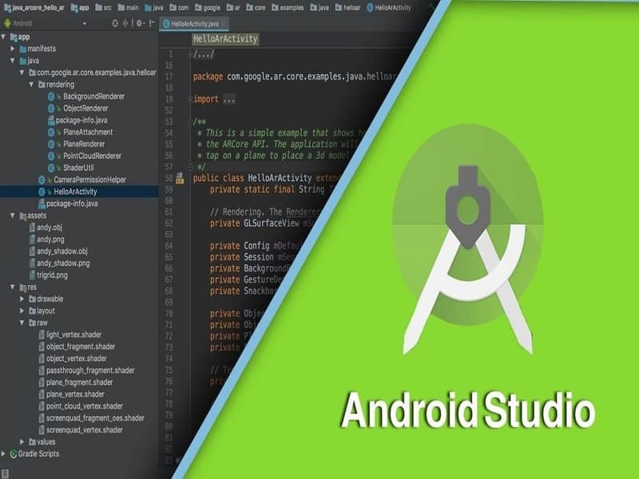Click 'private GLSurfaceView' code on line 62
This screenshot has height=479, width=639.
(x=255, y=224)
